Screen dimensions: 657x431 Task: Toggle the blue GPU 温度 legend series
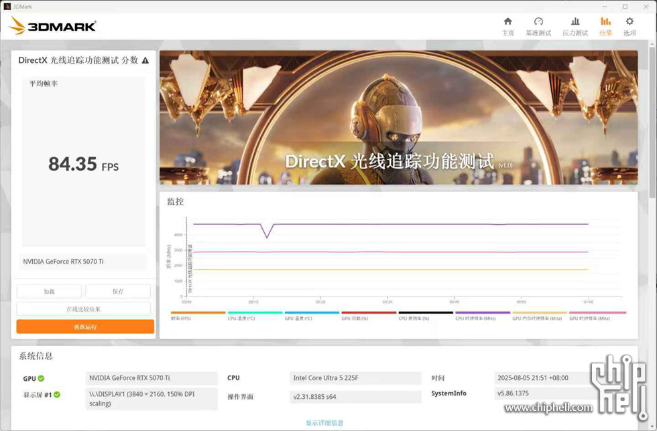click(x=312, y=315)
